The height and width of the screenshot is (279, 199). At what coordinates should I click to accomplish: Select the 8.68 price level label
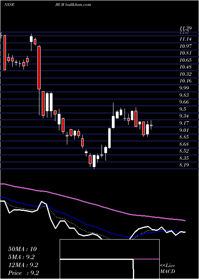184,144
